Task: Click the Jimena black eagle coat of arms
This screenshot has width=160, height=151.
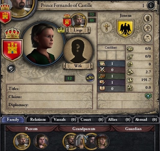Action: point(125,29)
